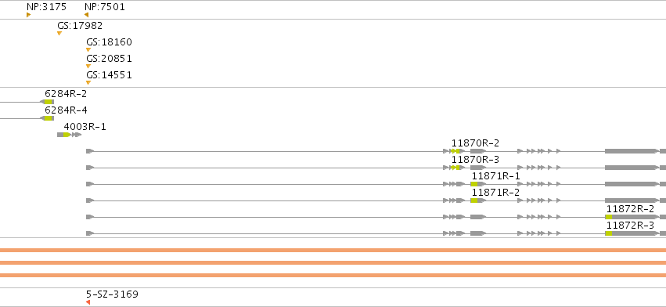Click the 11870R-3 label
This screenshot has width=666, height=307.
[x=475, y=160]
